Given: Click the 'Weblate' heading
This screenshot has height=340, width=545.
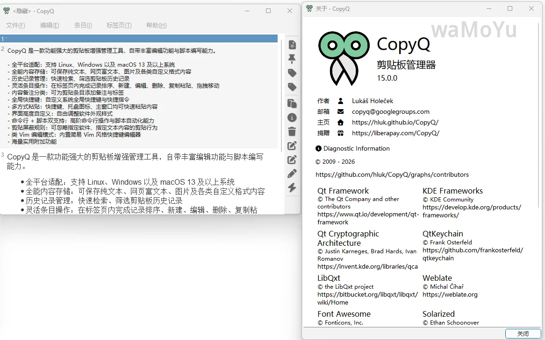Looking at the screenshot, I should 437,278.
